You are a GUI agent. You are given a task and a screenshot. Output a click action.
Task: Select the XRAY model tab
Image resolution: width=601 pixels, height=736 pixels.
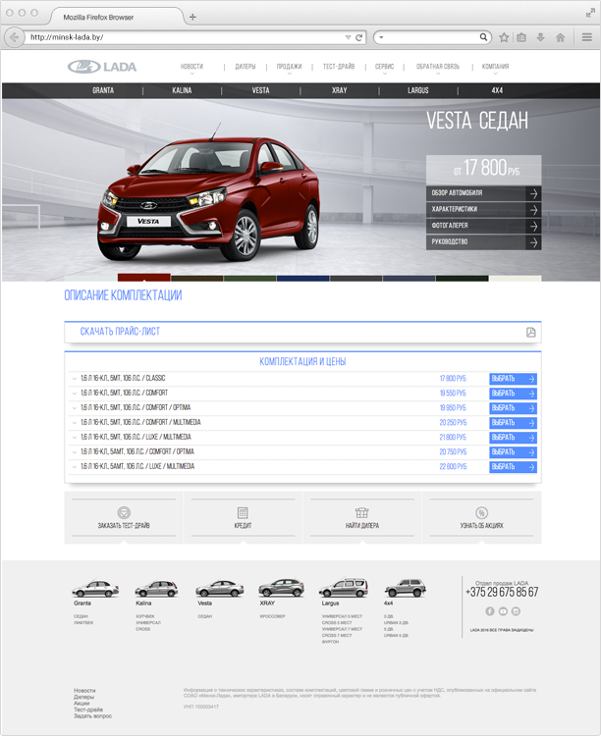(339, 90)
